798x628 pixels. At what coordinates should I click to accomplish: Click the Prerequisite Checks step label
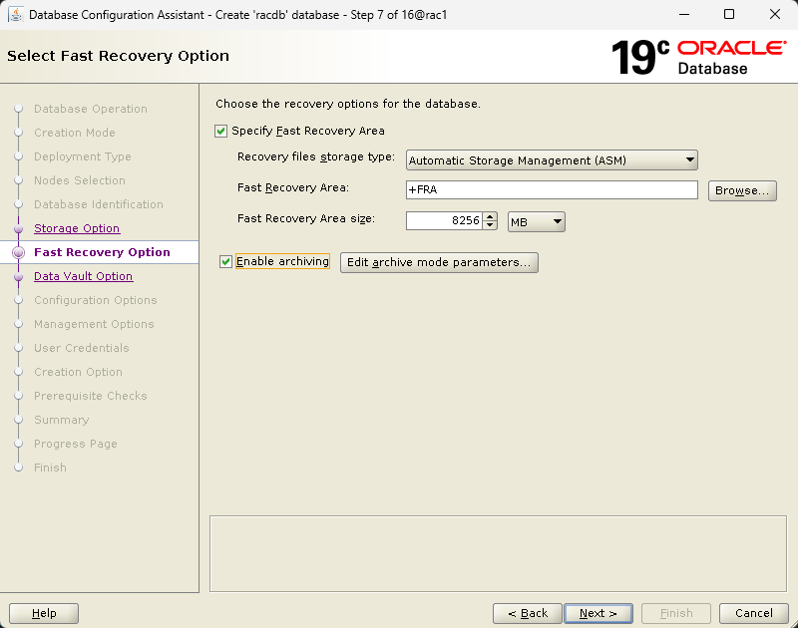point(91,396)
